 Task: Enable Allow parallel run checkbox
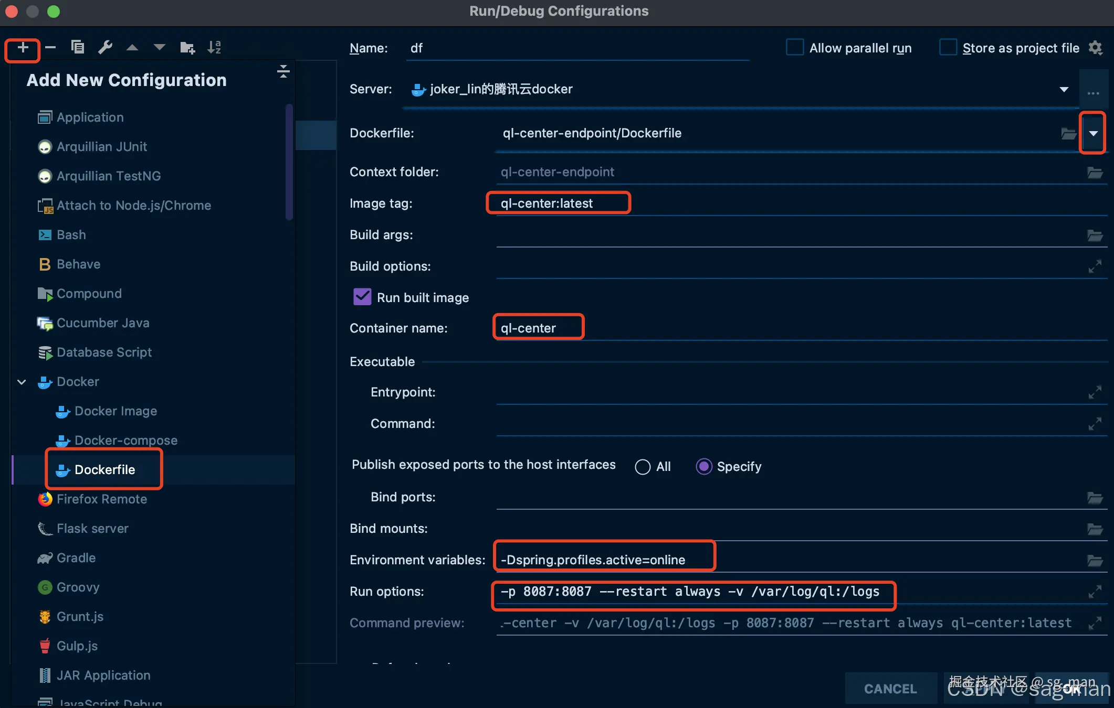pos(795,48)
